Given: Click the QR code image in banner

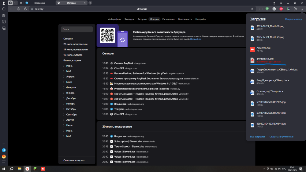Looking at the screenshot, I should point(107,35).
